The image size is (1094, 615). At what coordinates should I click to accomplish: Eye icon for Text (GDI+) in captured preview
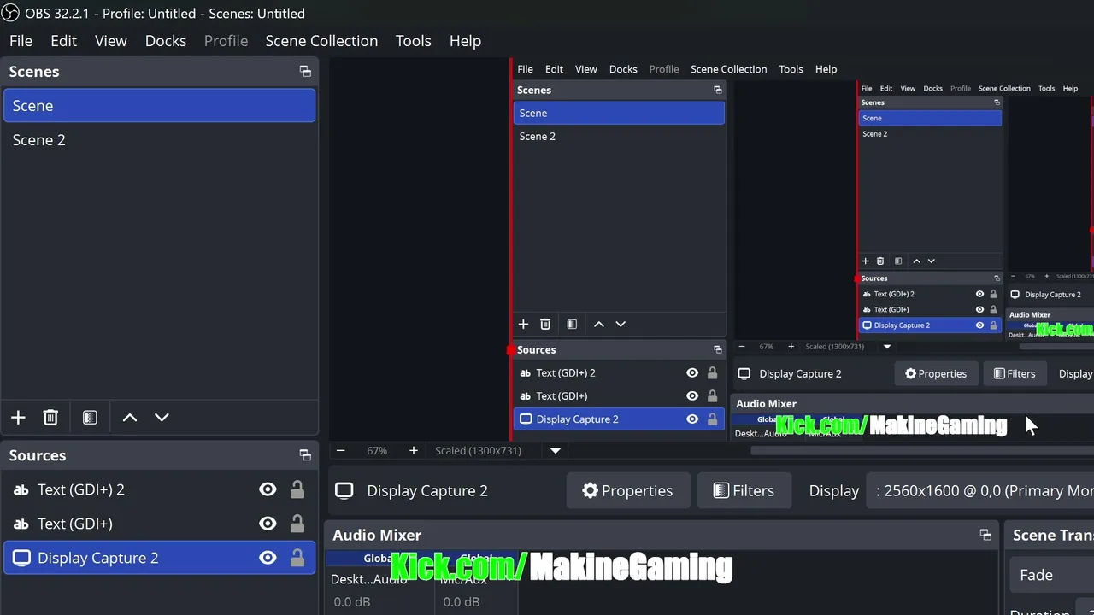point(692,395)
